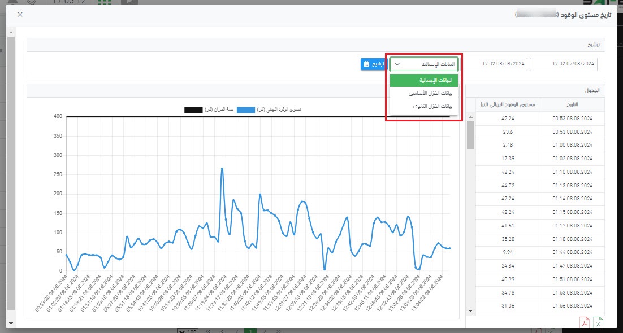The image size is (623, 333).
Task: Export the fuel table to PDF
Action: [583, 323]
